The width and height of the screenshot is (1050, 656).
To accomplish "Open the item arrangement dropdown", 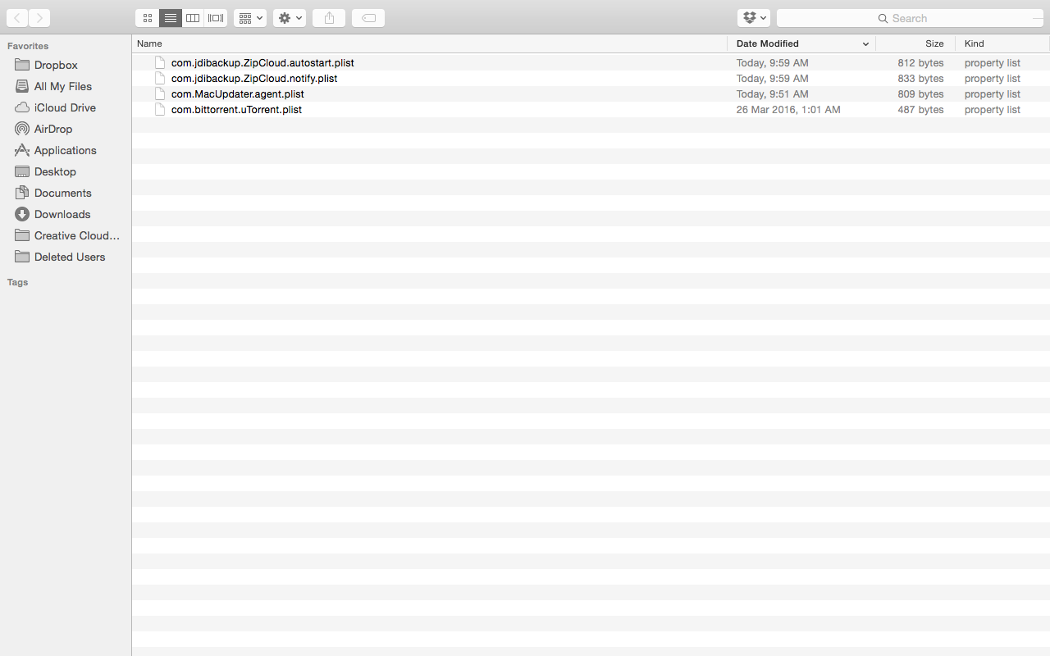I will 250,18.
